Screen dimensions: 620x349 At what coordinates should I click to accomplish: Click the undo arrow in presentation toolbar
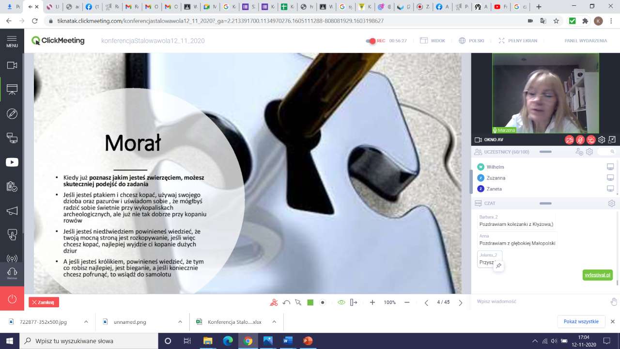coord(286,302)
